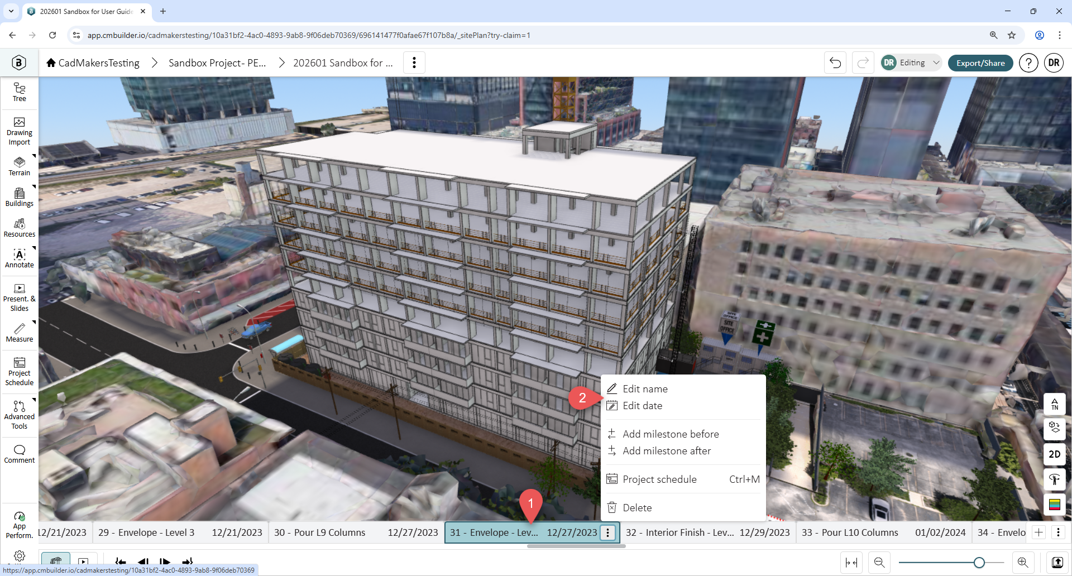Image resolution: width=1072 pixels, height=576 pixels.
Task: Zoom in the timeline
Action: click(1023, 563)
